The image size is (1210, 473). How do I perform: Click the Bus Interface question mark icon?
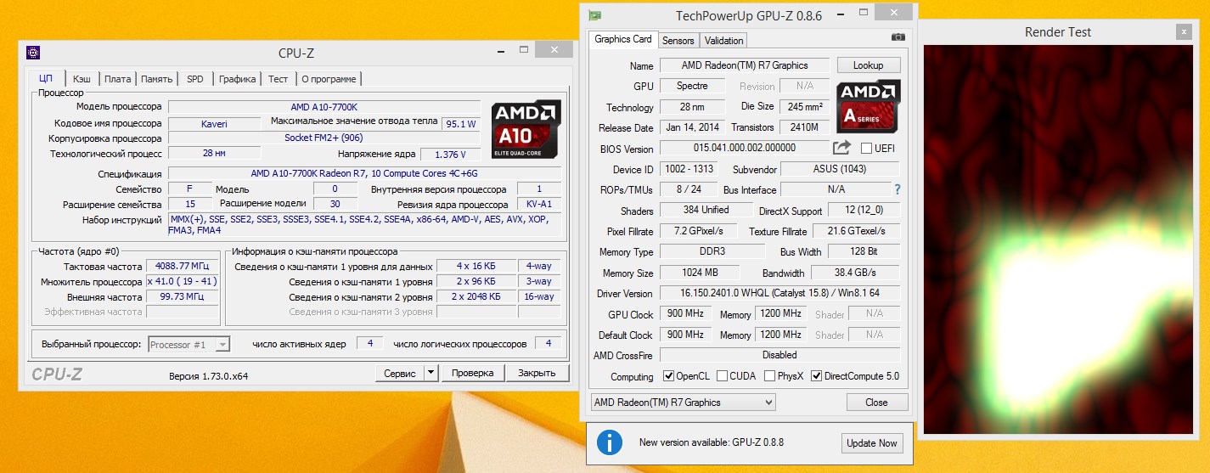click(x=898, y=189)
